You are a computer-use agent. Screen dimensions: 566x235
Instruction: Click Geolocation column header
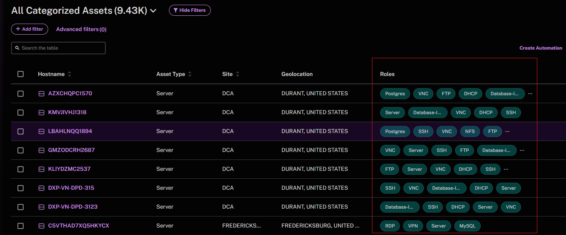click(297, 74)
